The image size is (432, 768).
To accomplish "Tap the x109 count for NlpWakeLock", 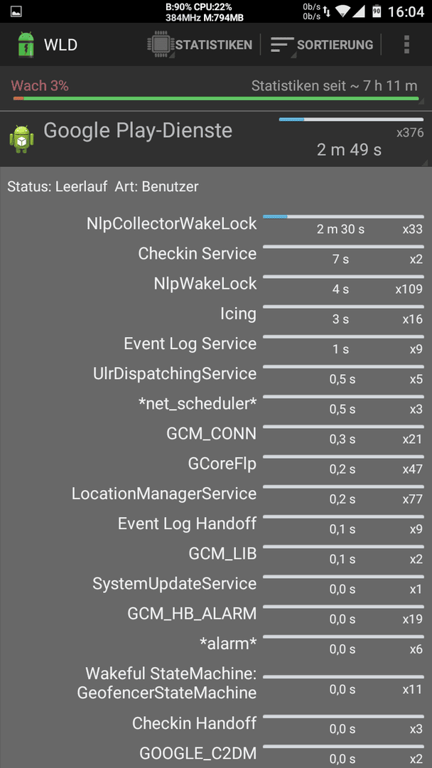I will coord(409,289).
